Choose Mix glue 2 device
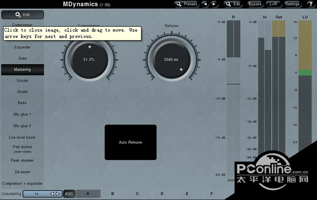 click(x=23, y=126)
